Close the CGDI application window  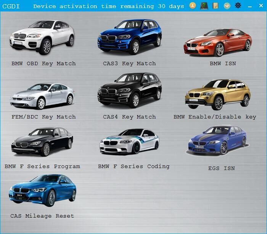(261, 6)
